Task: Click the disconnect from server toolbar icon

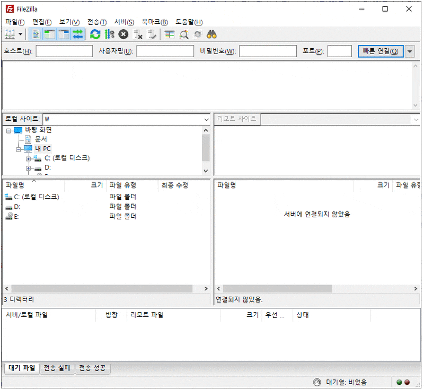Action: pyautogui.click(x=138, y=34)
